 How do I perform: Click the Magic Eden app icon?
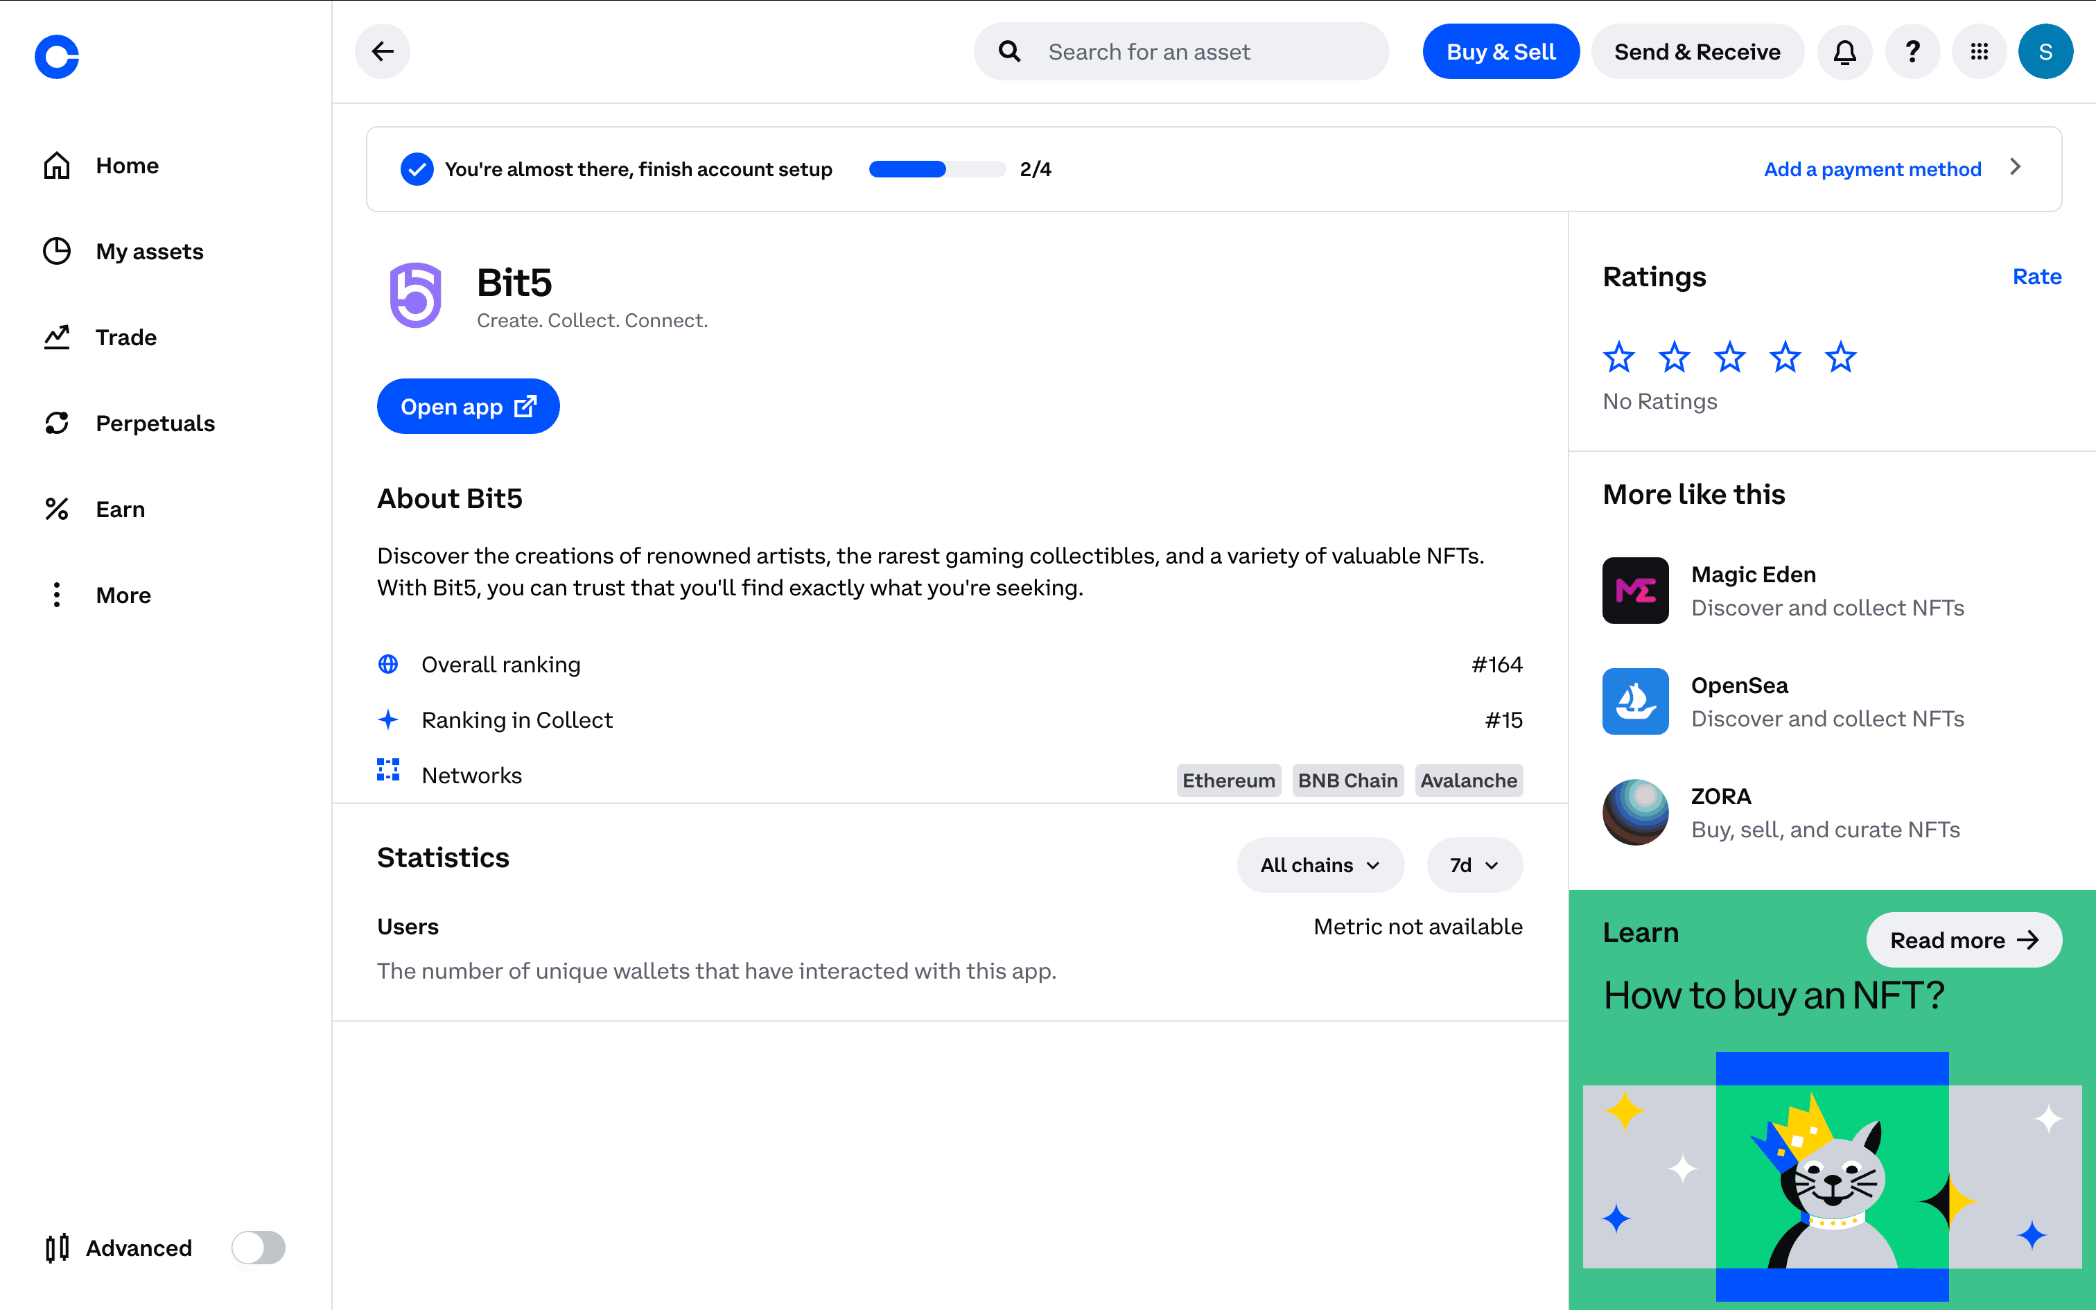click(1634, 591)
